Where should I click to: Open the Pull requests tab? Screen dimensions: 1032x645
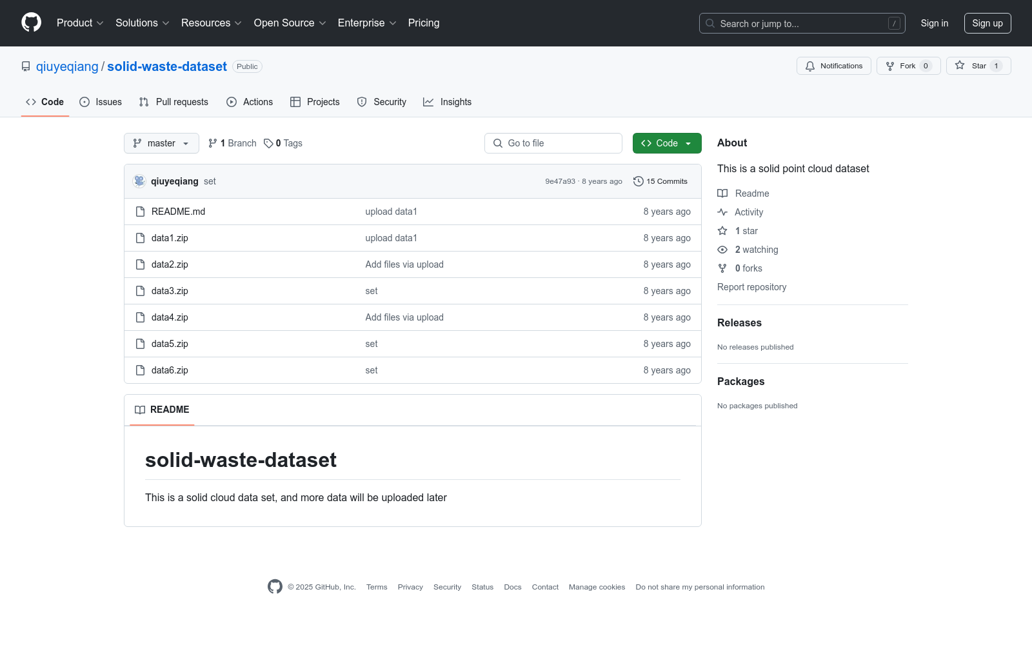(174, 102)
